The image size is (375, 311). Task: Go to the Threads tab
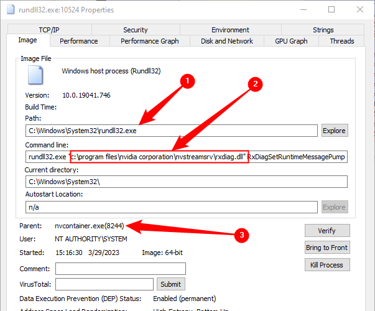tap(341, 41)
